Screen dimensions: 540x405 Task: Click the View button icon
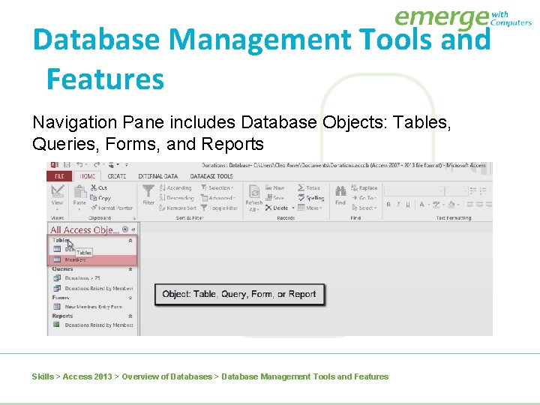click(57, 191)
